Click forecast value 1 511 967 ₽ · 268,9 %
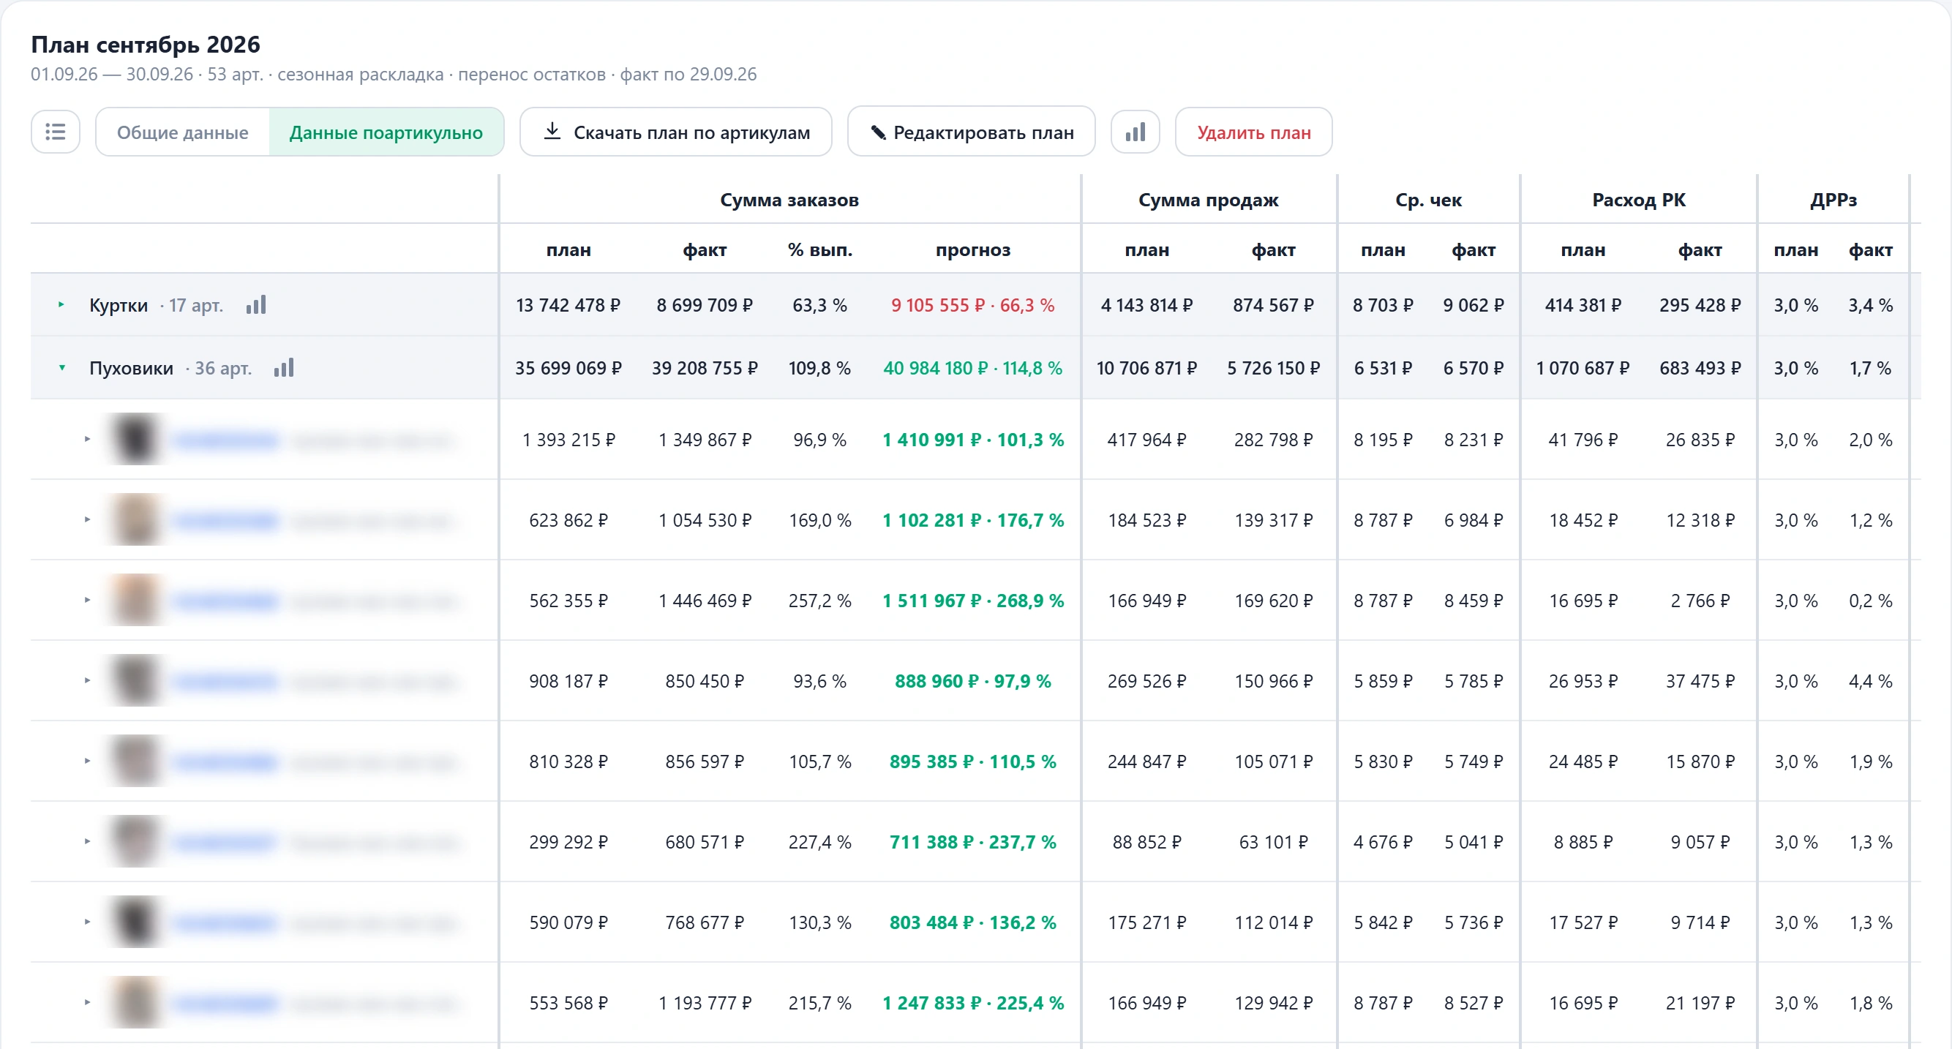1952x1049 pixels. point(973,601)
